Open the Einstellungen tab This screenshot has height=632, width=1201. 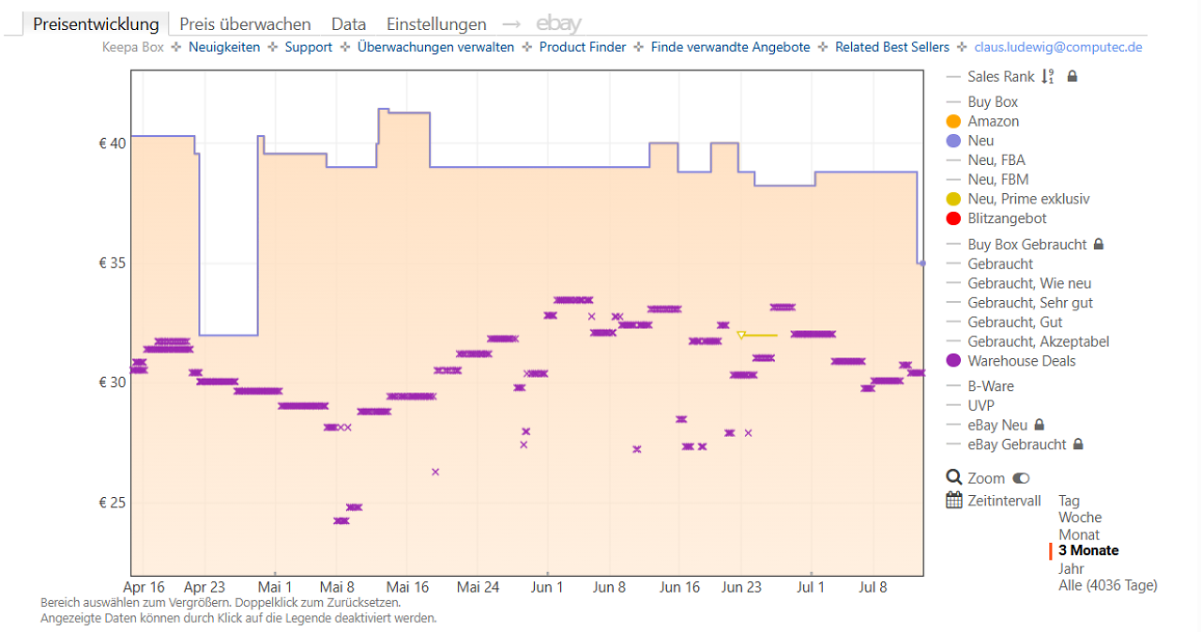[x=436, y=24]
